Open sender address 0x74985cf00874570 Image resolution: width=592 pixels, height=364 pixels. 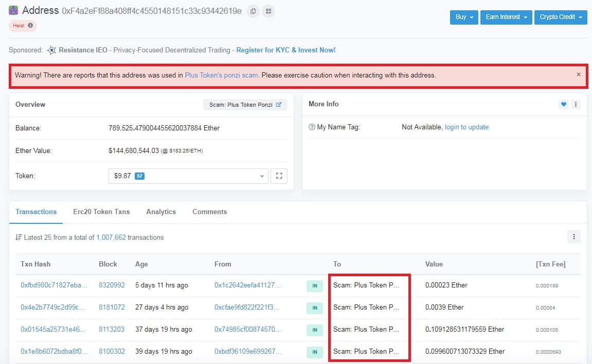tap(248, 329)
